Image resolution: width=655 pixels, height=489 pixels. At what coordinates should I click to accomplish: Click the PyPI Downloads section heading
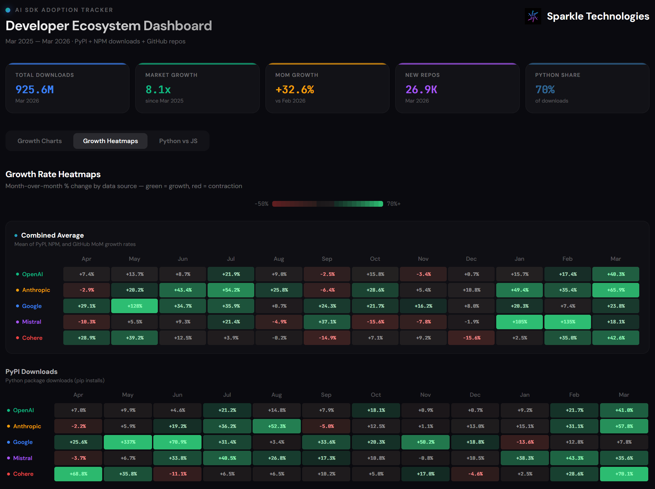31,372
